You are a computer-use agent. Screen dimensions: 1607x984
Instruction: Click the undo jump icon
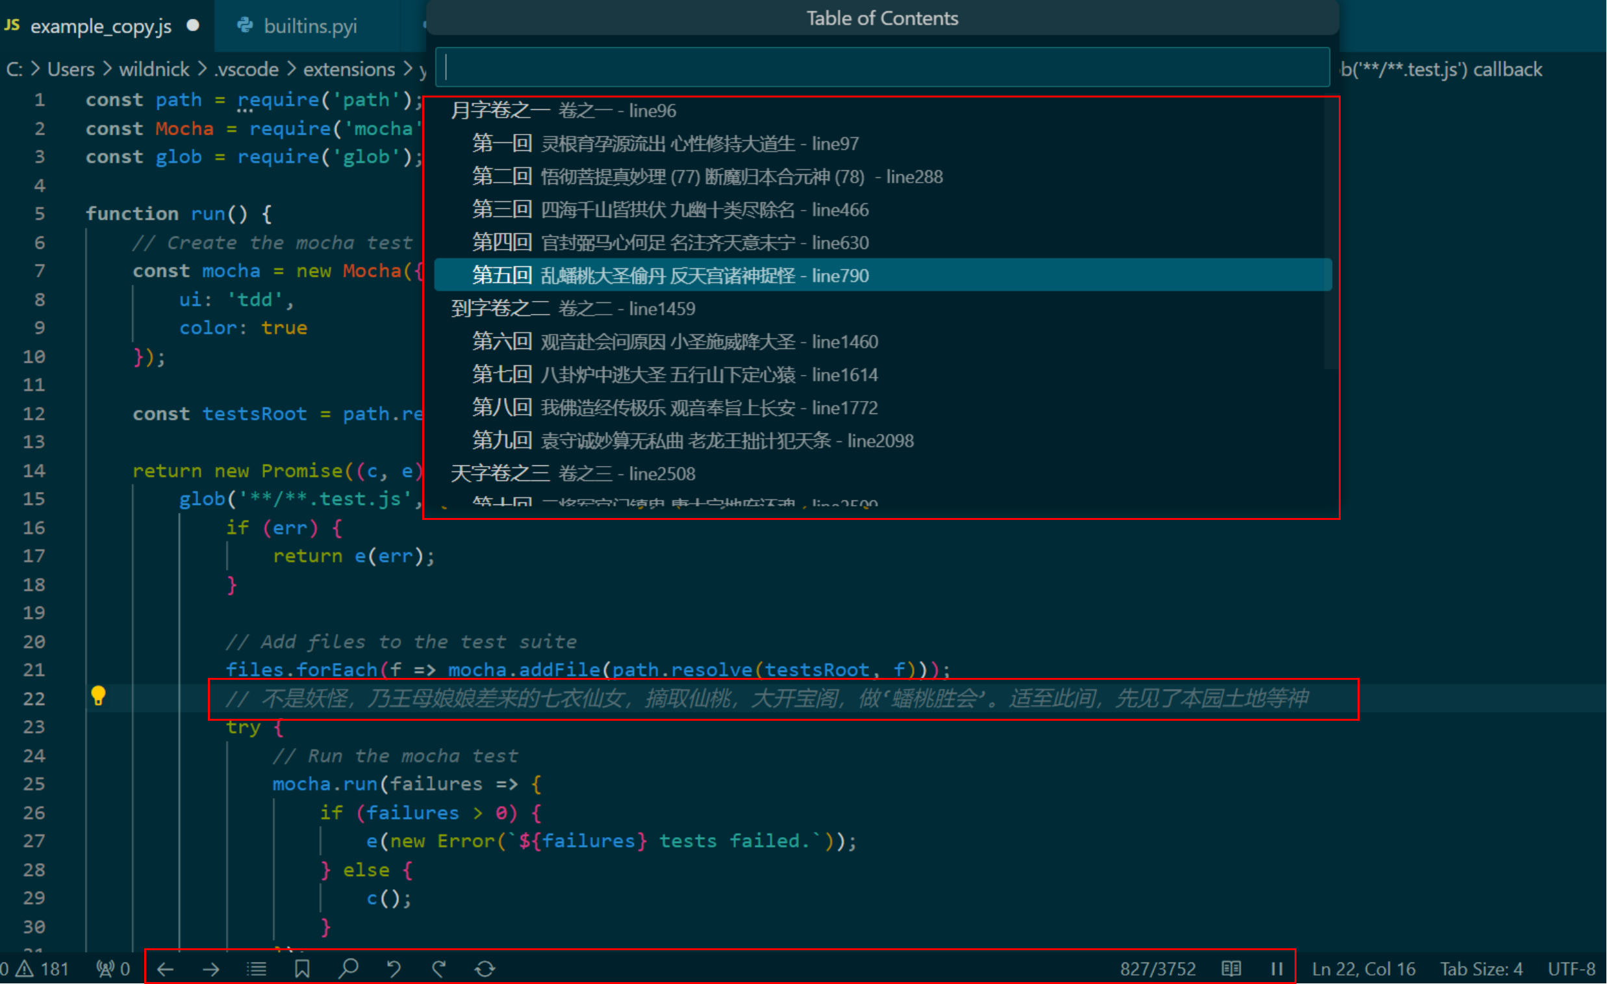[x=393, y=969]
